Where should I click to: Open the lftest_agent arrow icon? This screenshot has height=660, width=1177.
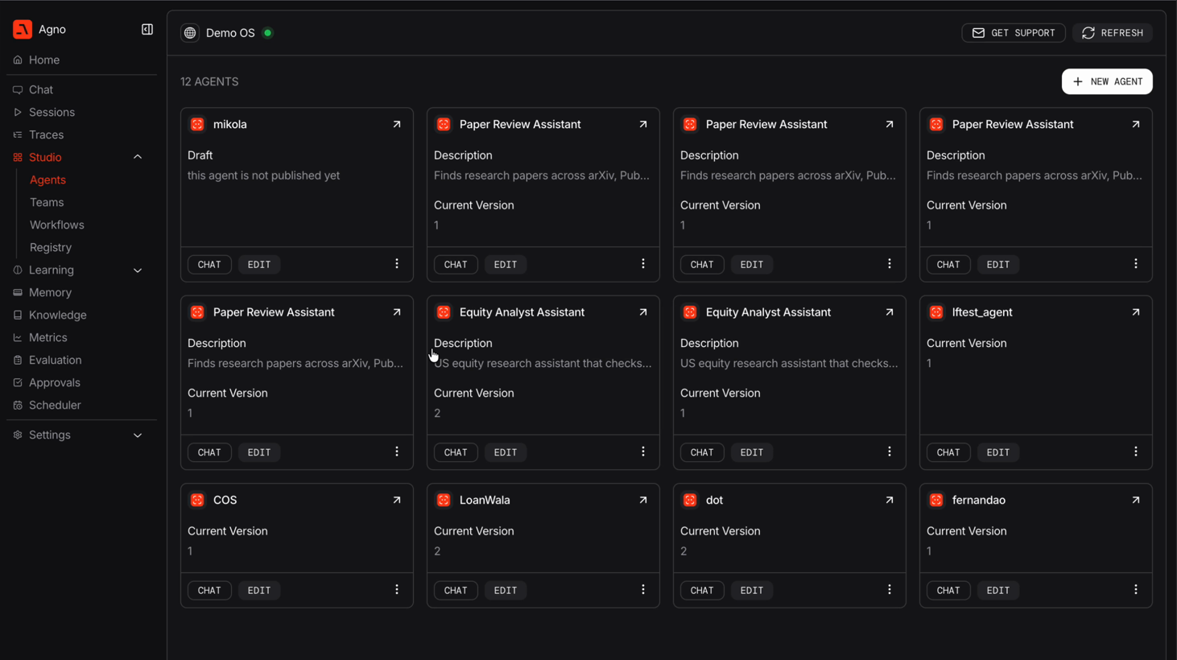click(x=1136, y=312)
